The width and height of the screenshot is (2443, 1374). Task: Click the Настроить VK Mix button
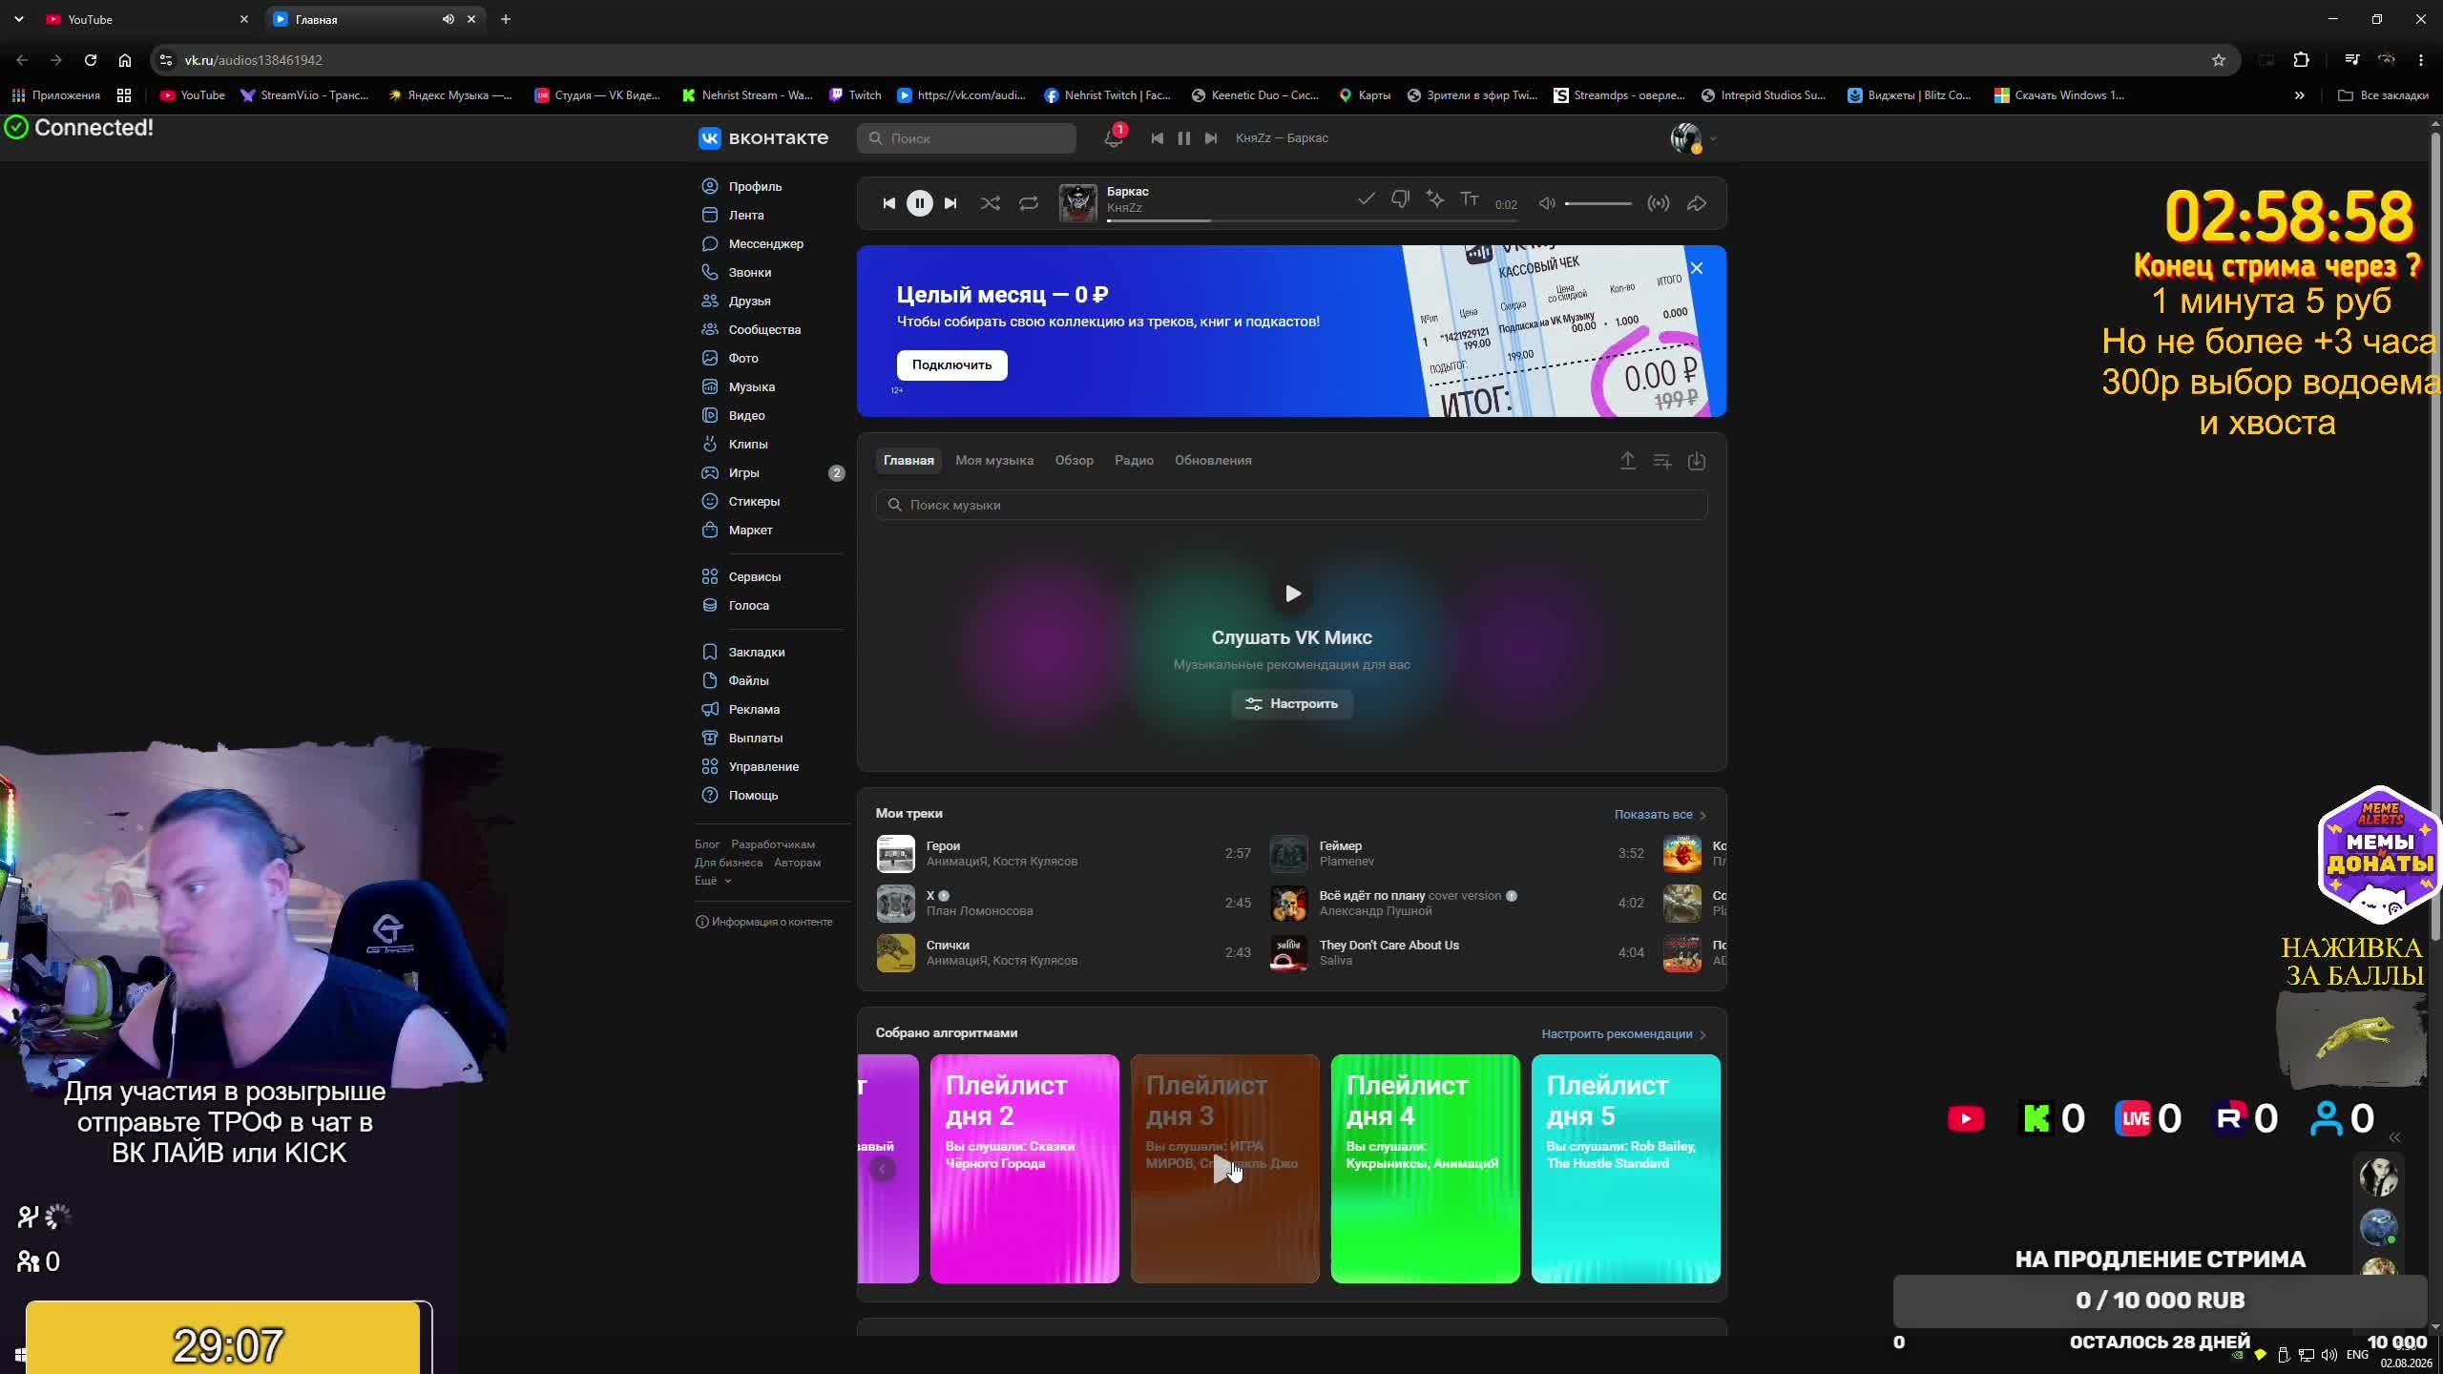point(1291,704)
